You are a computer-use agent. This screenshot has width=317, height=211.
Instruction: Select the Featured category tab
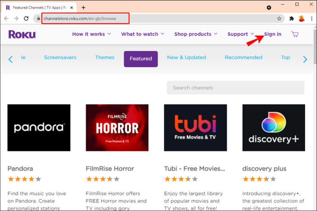tap(141, 59)
